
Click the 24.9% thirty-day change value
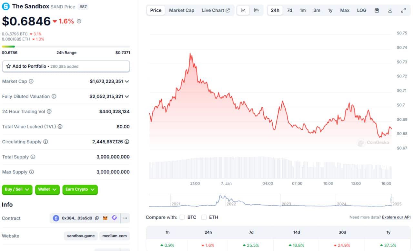coord(342,245)
